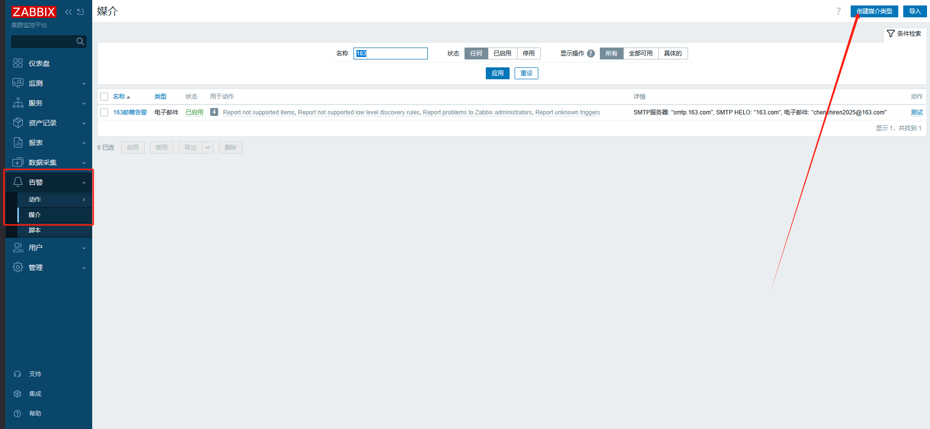Select 具体的 in 显示操作 filter
Image resolution: width=930 pixels, height=429 pixels.
pyautogui.click(x=673, y=54)
